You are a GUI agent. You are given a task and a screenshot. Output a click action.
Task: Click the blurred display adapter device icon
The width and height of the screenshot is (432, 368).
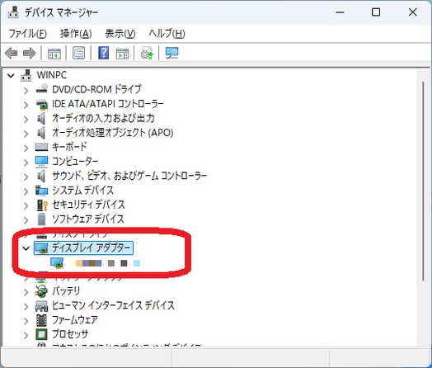coord(57,262)
